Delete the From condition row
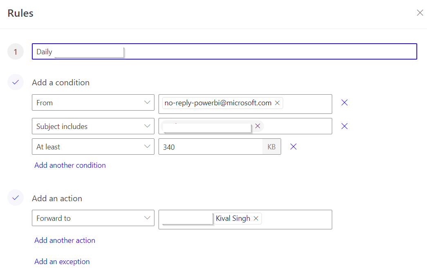This screenshot has width=427, height=271. [x=344, y=102]
